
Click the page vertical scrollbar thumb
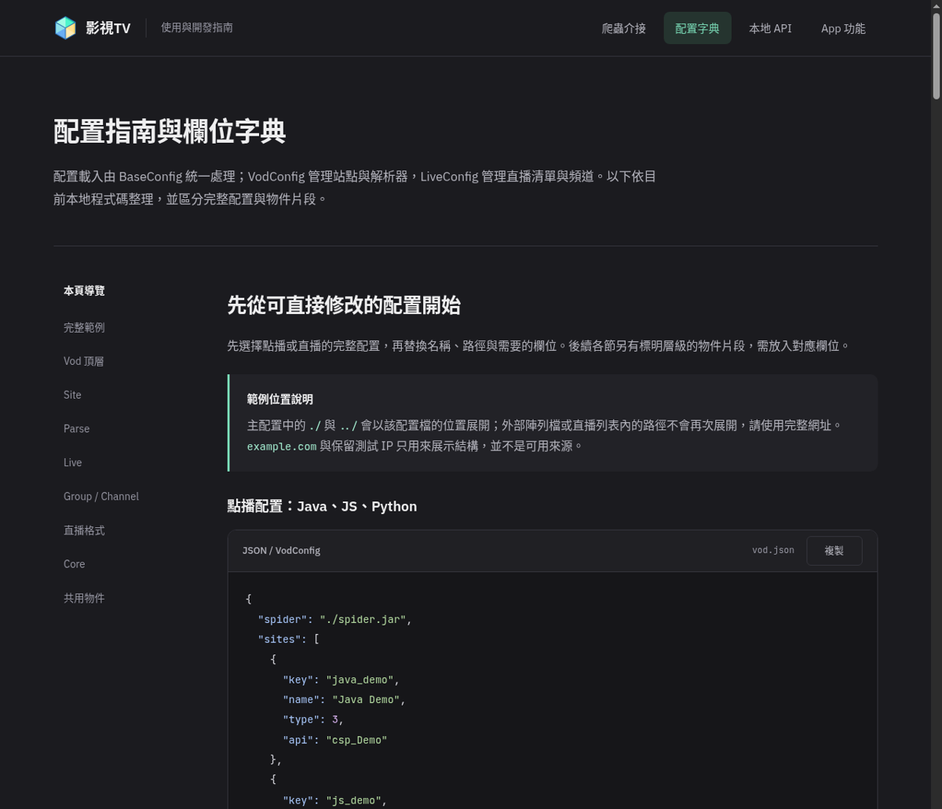click(937, 56)
